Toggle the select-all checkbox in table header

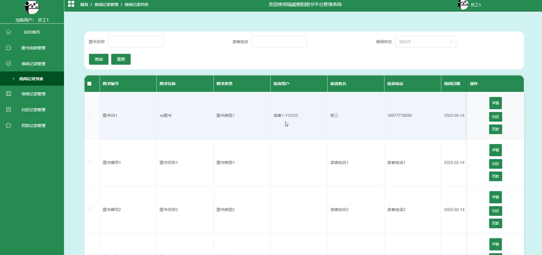[89, 84]
